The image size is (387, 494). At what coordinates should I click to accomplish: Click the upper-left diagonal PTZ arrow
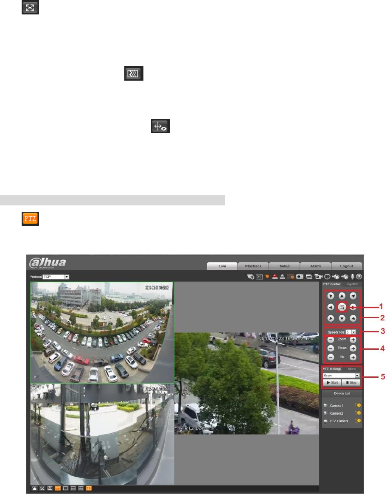pyautogui.click(x=331, y=296)
